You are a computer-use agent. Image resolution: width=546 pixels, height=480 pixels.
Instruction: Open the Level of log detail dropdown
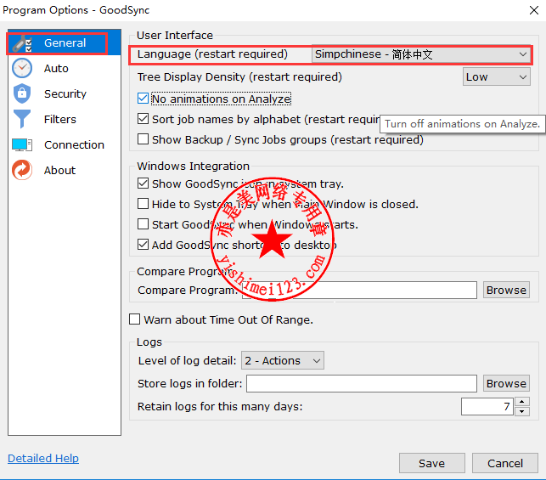point(283,360)
